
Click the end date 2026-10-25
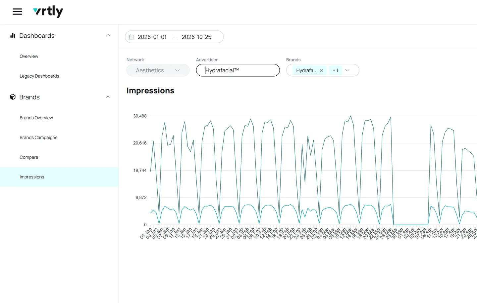pos(196,37)
